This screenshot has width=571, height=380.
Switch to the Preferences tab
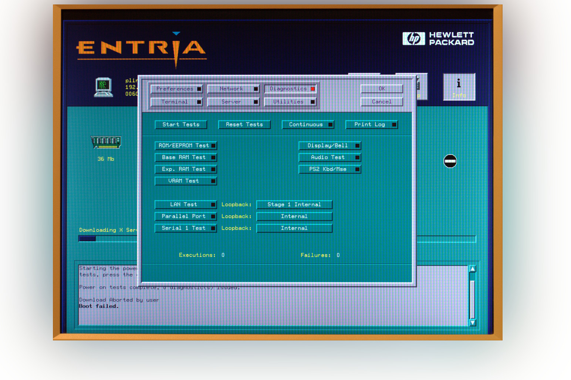pyautogui.click(x=177, y=89)
